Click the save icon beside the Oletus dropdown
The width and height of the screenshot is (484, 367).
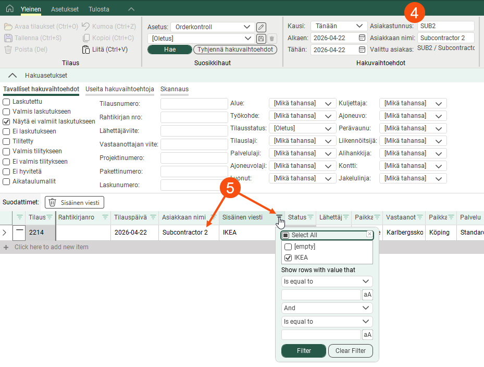pos(262,39)
